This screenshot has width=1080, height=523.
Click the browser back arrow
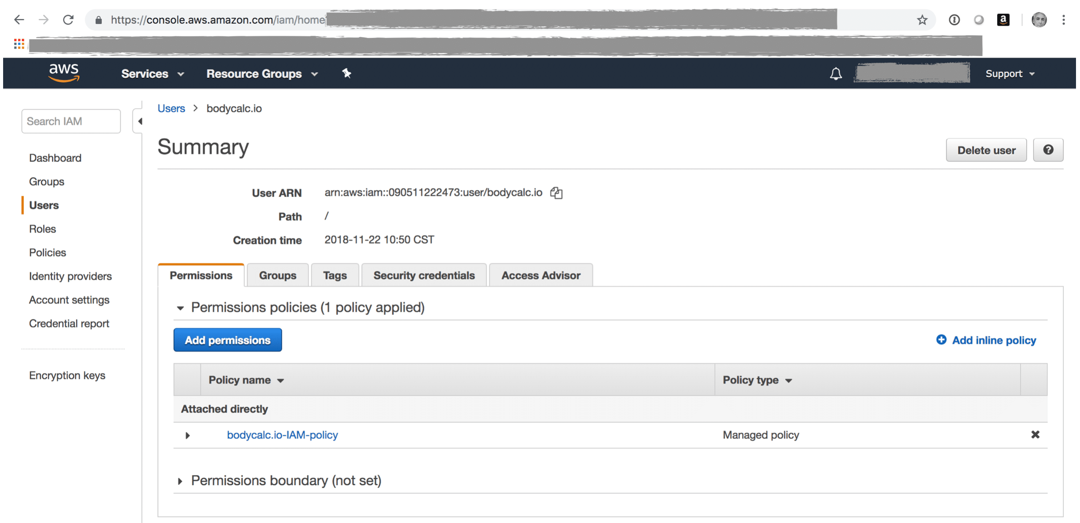[19, 20]
